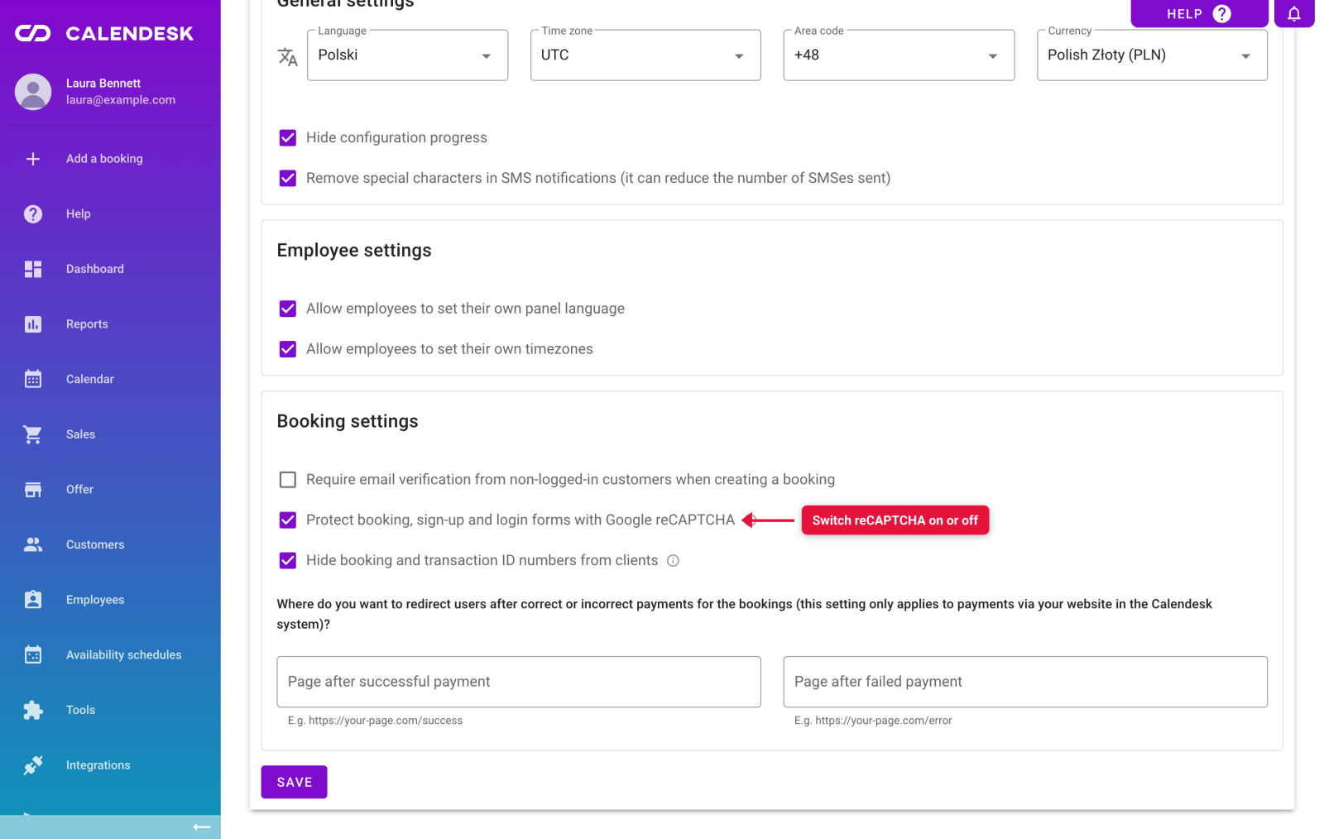Click the HELP button at top
This screenshot has width=1324, height=839.
[1199, 13]
